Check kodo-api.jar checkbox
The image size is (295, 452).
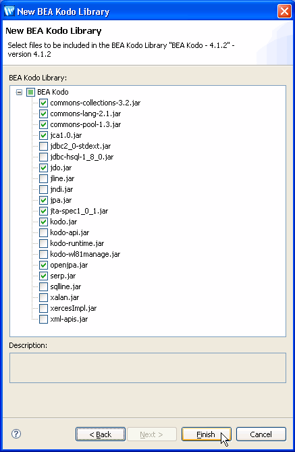(43, 232)
